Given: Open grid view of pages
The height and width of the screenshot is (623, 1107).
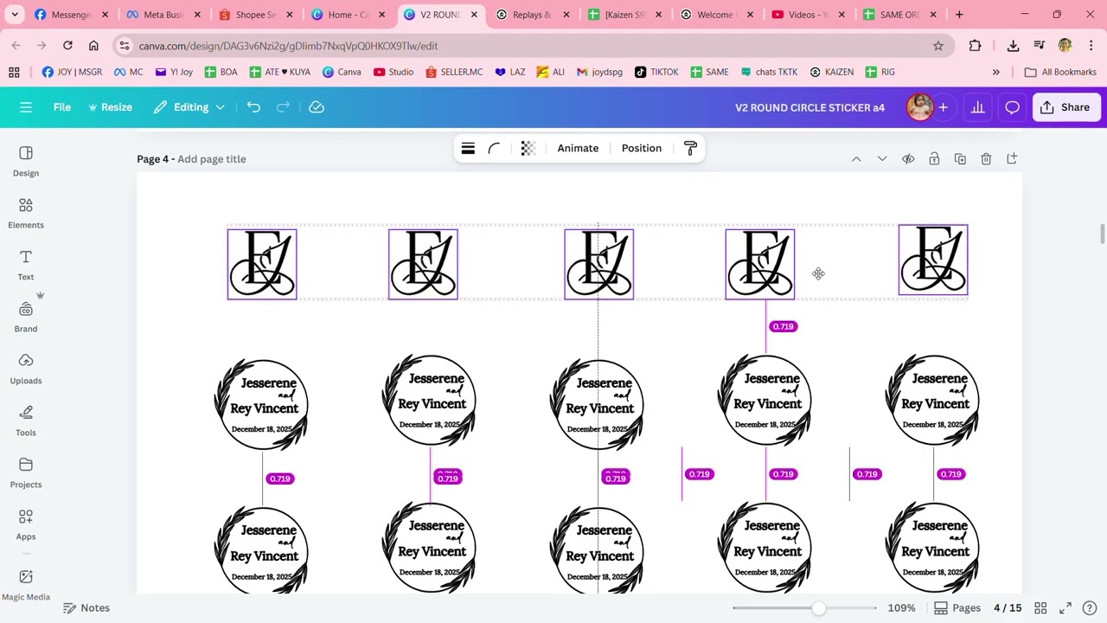Looking at the screenshot, I should click(x=1041, y=607).
